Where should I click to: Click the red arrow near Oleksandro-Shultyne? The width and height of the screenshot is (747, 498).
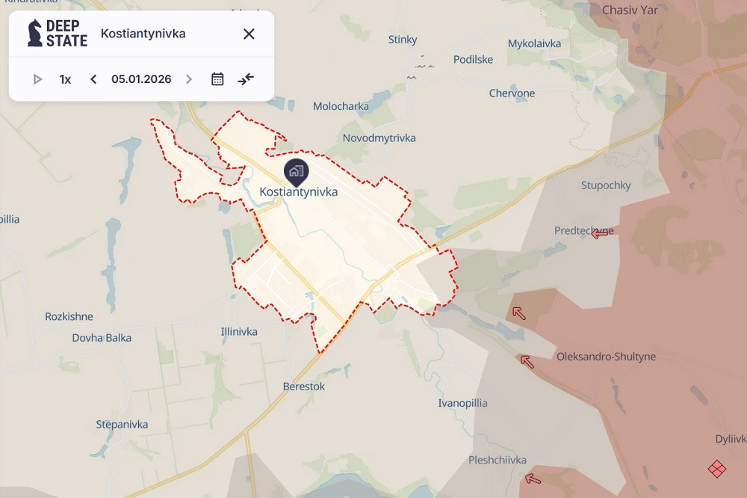(x=527, y=362)
